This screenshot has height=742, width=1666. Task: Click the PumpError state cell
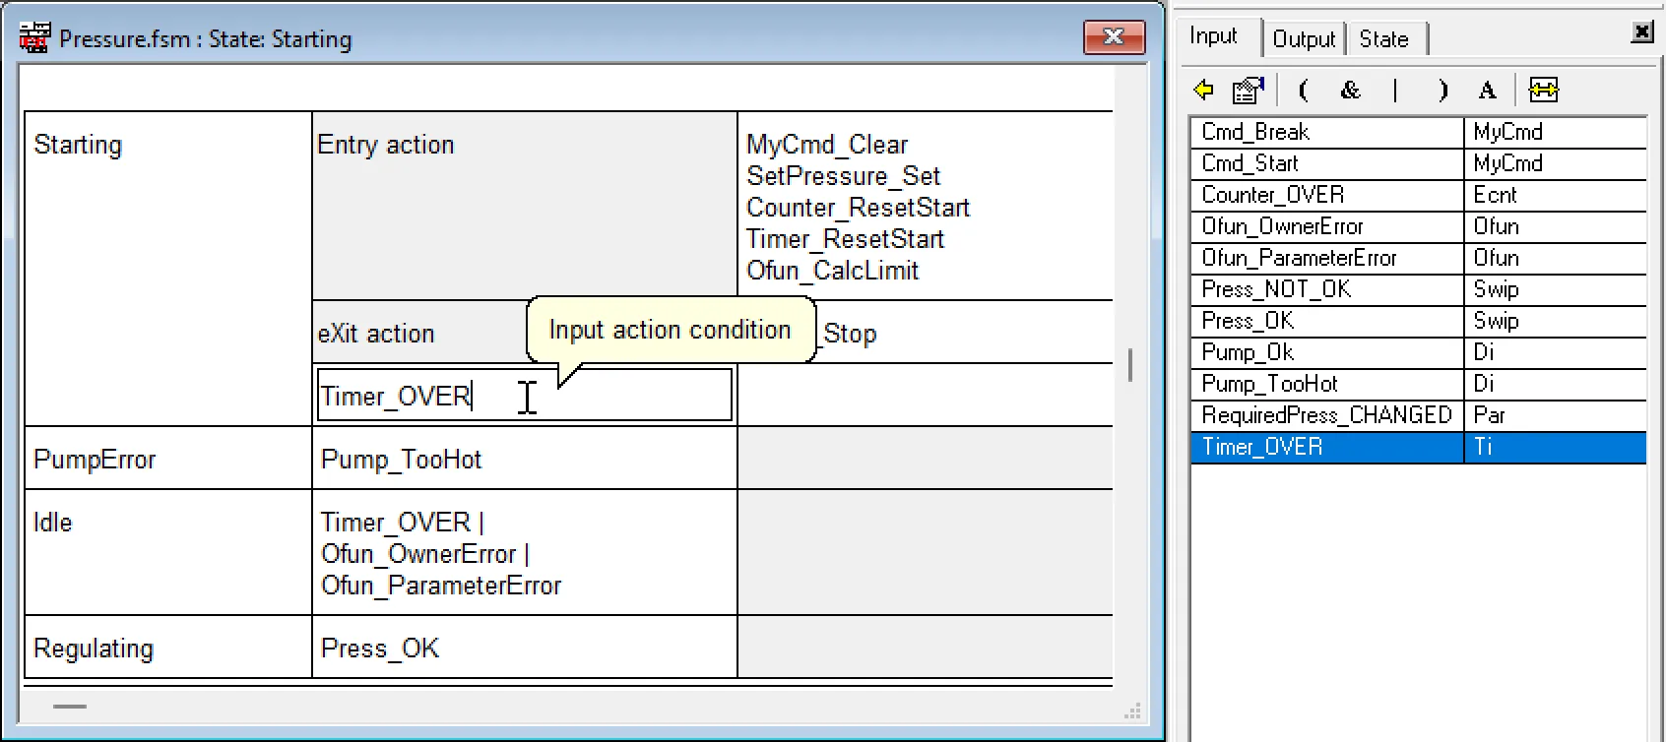click(168, 459)
